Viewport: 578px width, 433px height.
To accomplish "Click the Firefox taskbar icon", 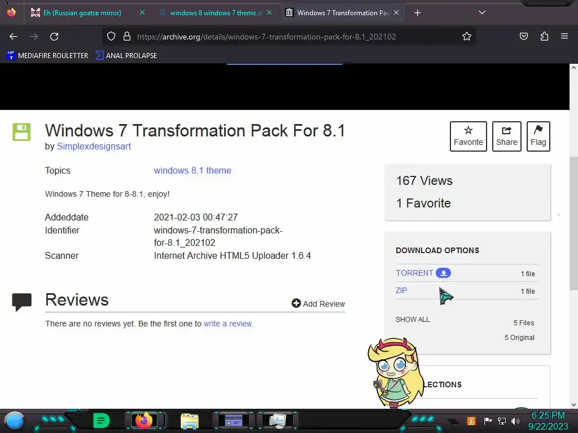I will 144,421.
